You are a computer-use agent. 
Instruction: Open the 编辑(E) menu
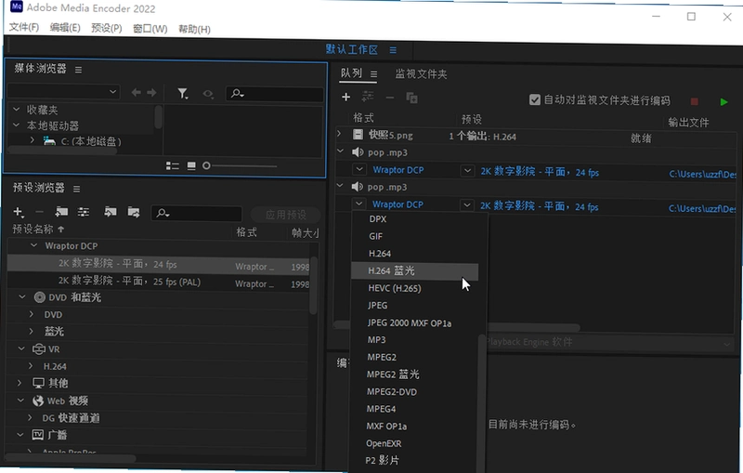[65, 28]
